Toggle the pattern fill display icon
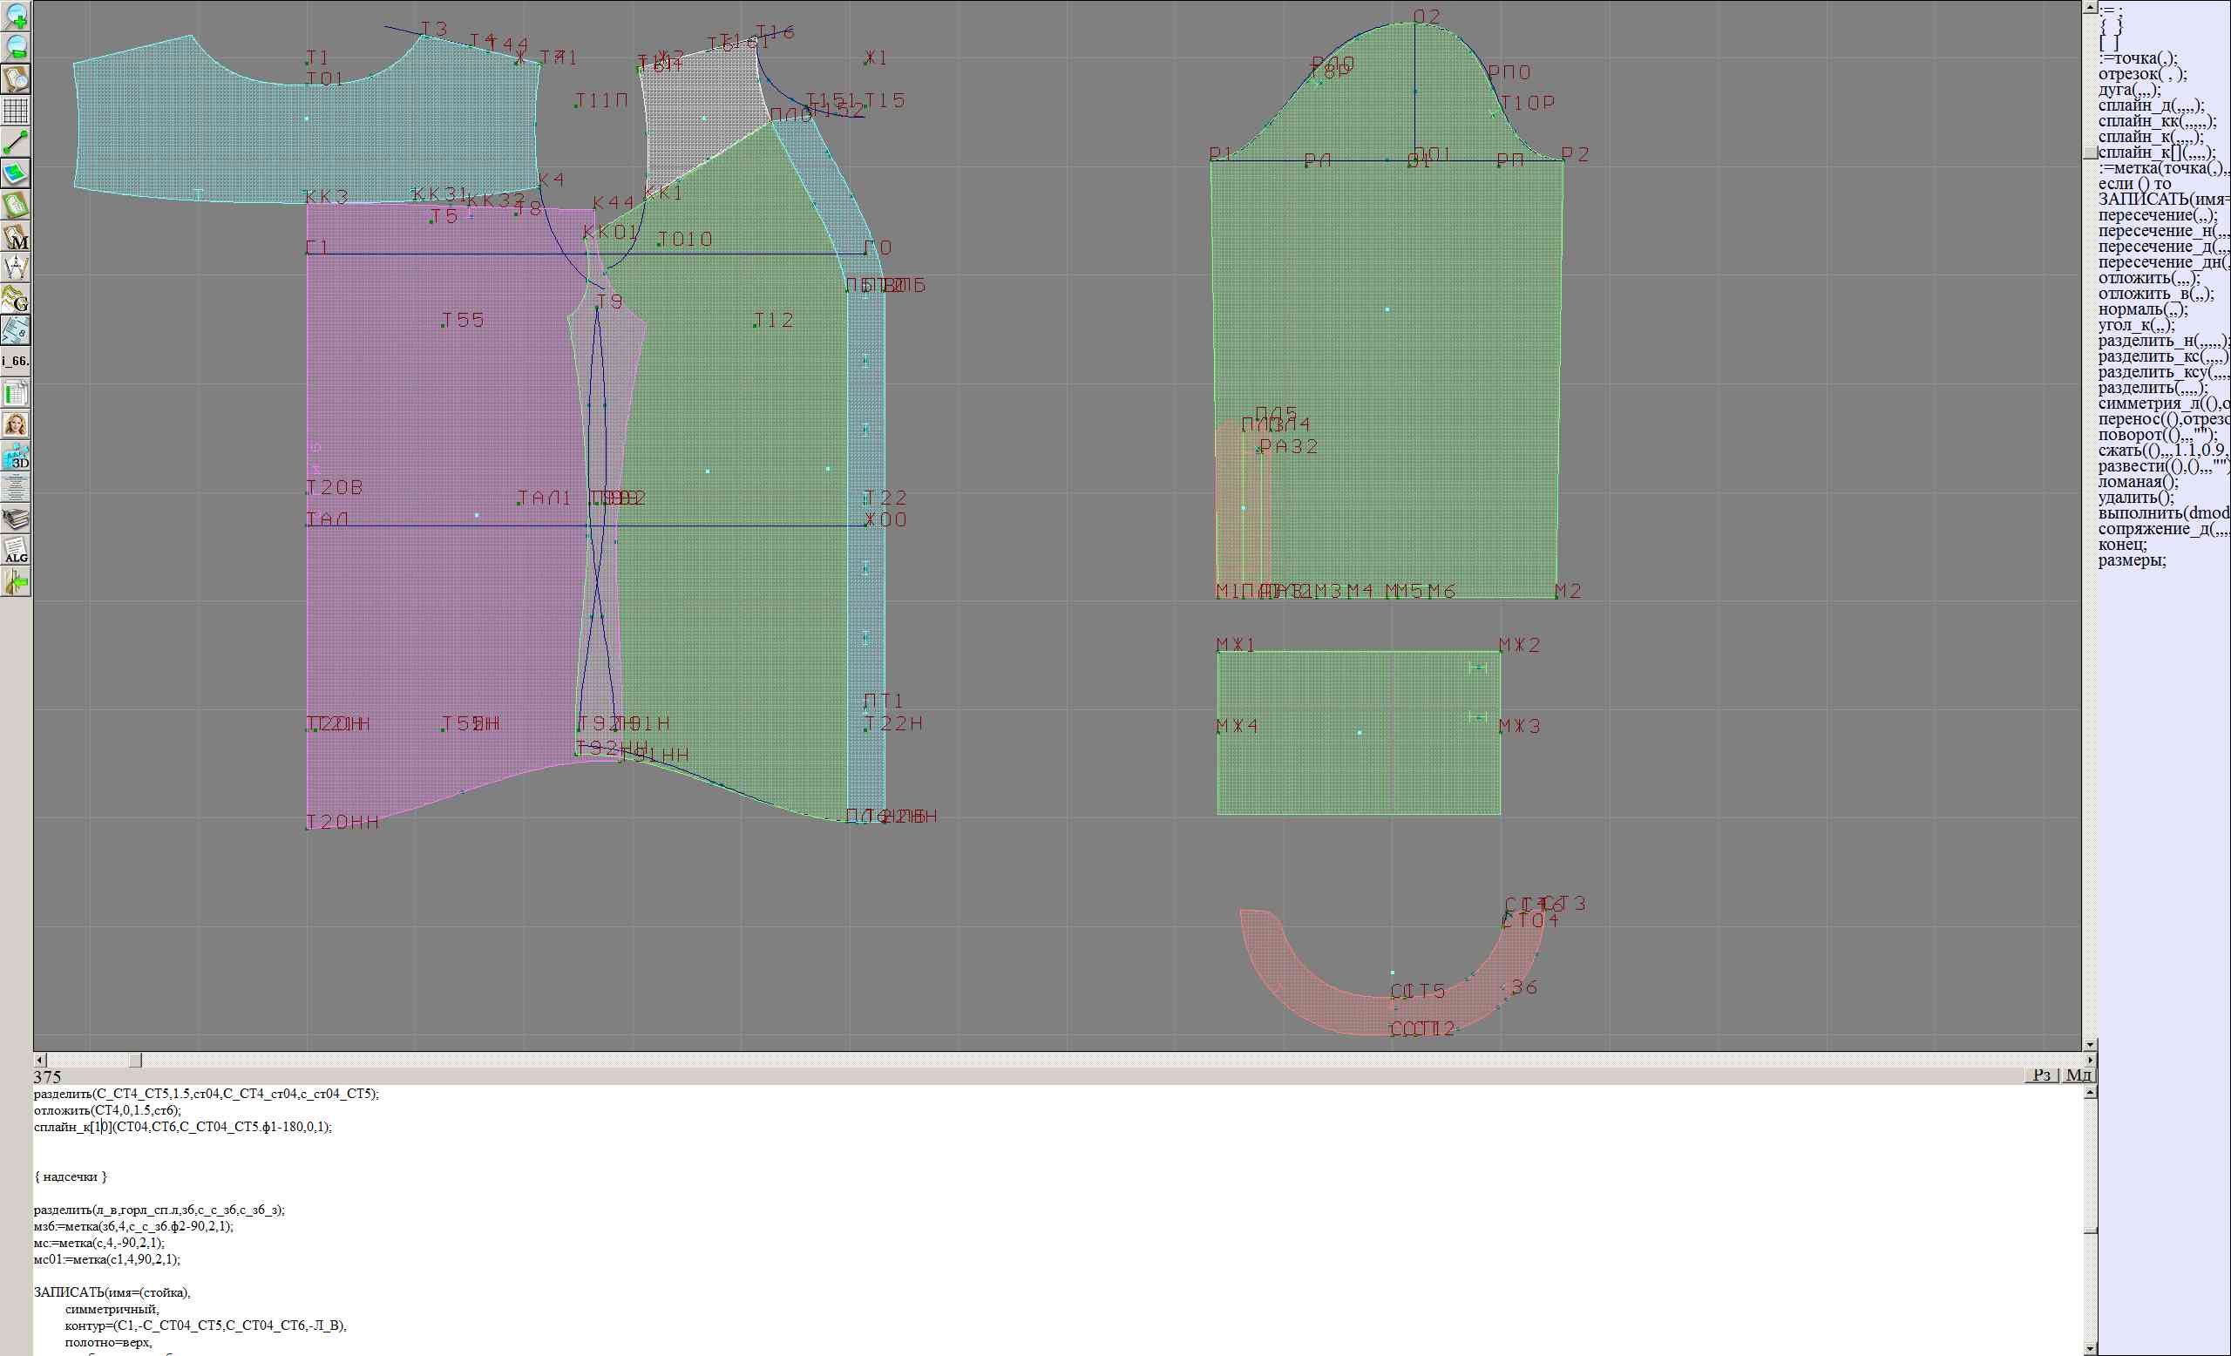Viewport: 2231px width, 1356px height. coord(16,173)
